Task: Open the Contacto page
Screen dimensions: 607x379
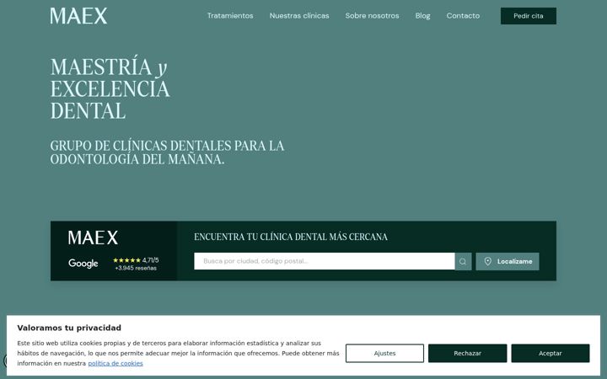Action: pos(463,16)
